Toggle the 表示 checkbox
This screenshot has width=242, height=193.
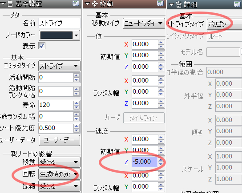[42, 46]
